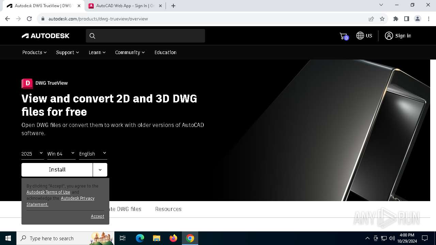
Task: Switch to the Resources section tab
Action: pos(168,209)
